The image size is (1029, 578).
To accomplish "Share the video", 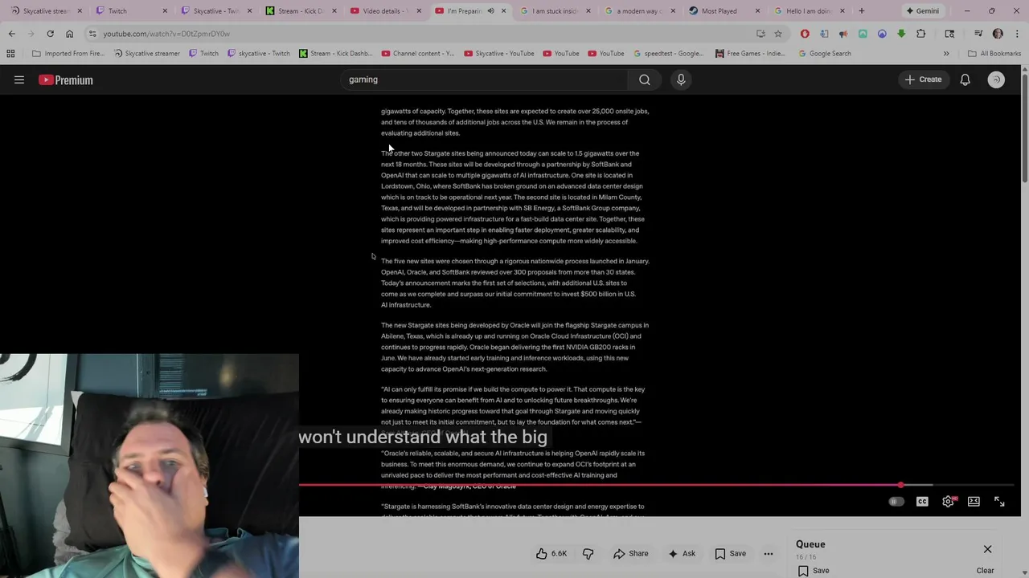I will click(631, 553).
